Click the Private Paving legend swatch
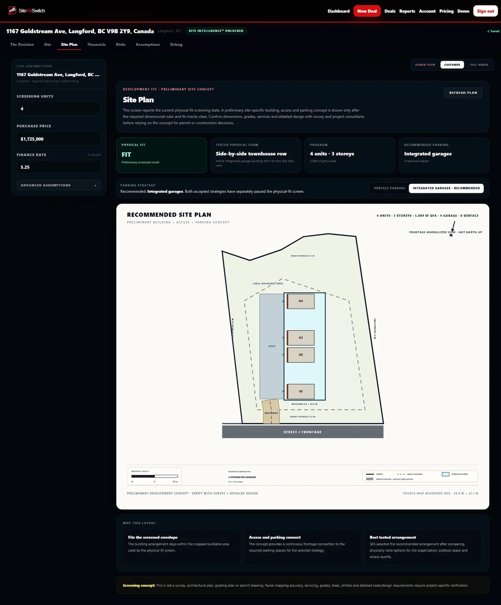 click(370, 479)
